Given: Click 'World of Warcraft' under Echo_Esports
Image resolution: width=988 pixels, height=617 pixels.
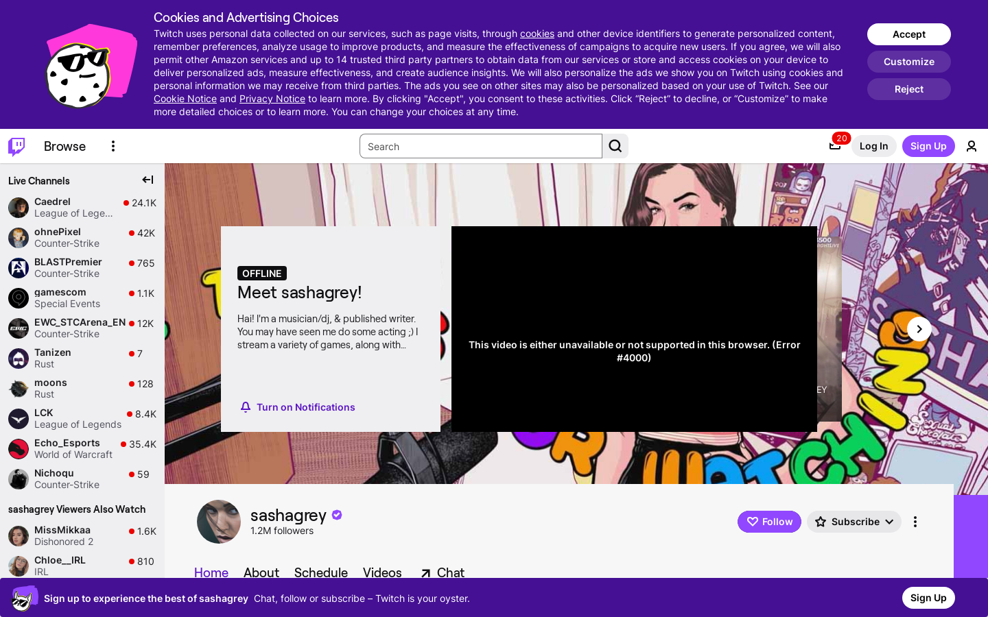Looking at the screenshot, I should (73, 455).
